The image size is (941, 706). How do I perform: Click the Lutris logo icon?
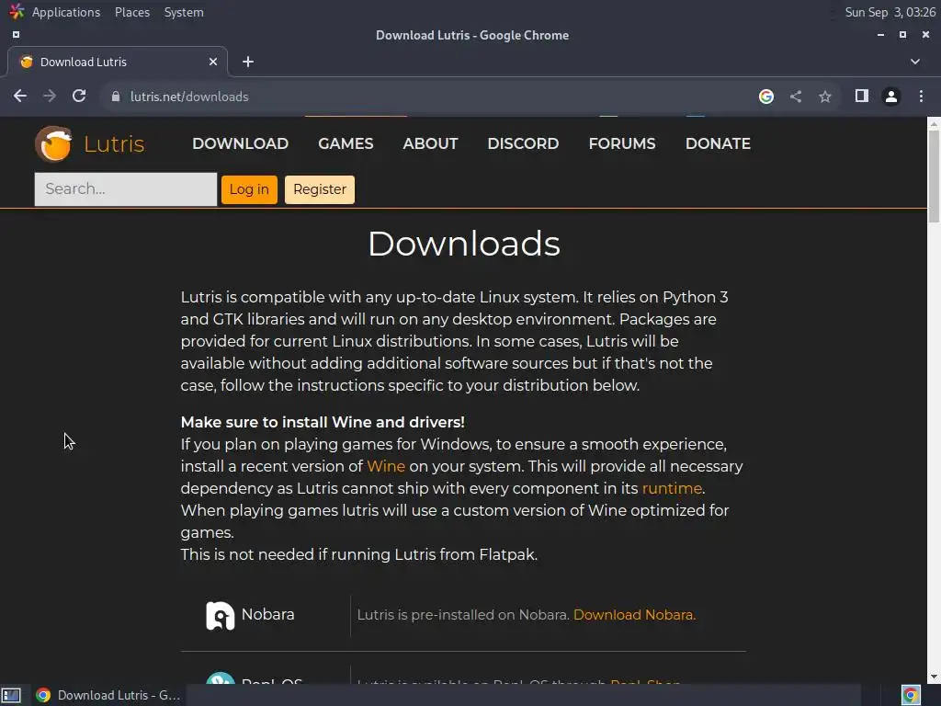54,144
